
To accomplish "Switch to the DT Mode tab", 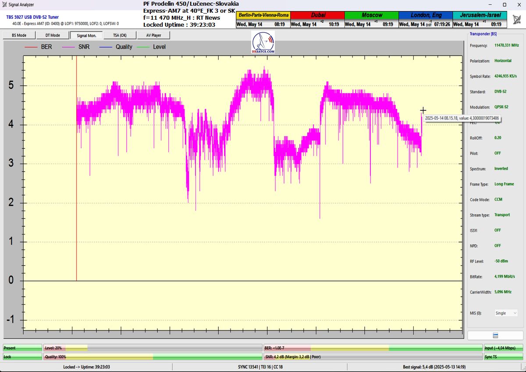I will 53,35.
